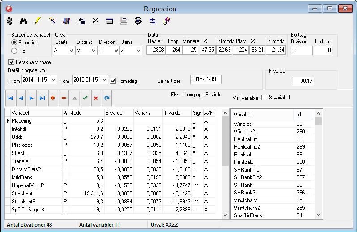
Task: Refresh data with blue curved arrow button
Action: point(107,98)
